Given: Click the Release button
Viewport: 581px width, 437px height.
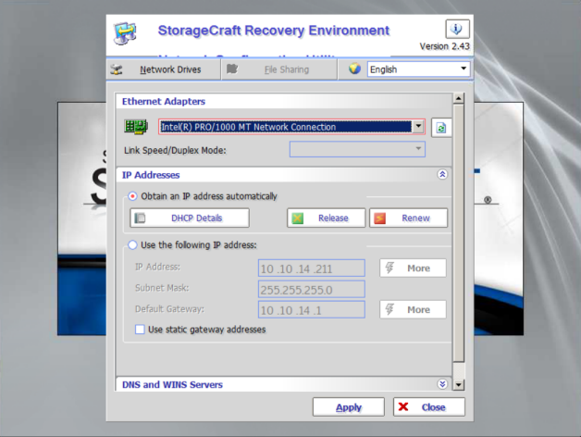Looking at the screenshot, I should [x=326, y=218].
